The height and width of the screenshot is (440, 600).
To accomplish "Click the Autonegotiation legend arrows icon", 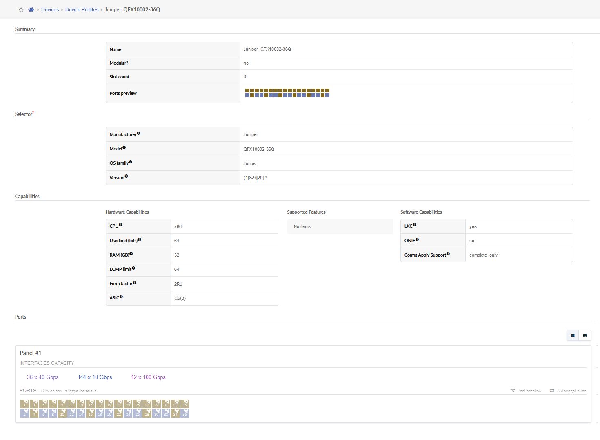I will 552,391.
